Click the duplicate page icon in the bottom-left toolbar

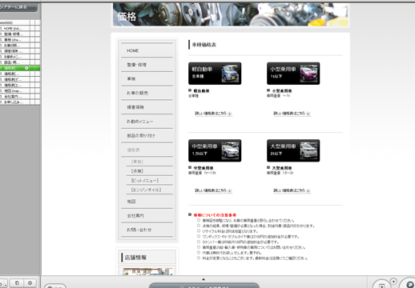[x=17, y=283]
